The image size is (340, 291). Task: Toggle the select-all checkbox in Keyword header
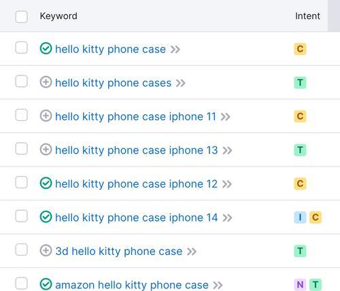[22, 16]
